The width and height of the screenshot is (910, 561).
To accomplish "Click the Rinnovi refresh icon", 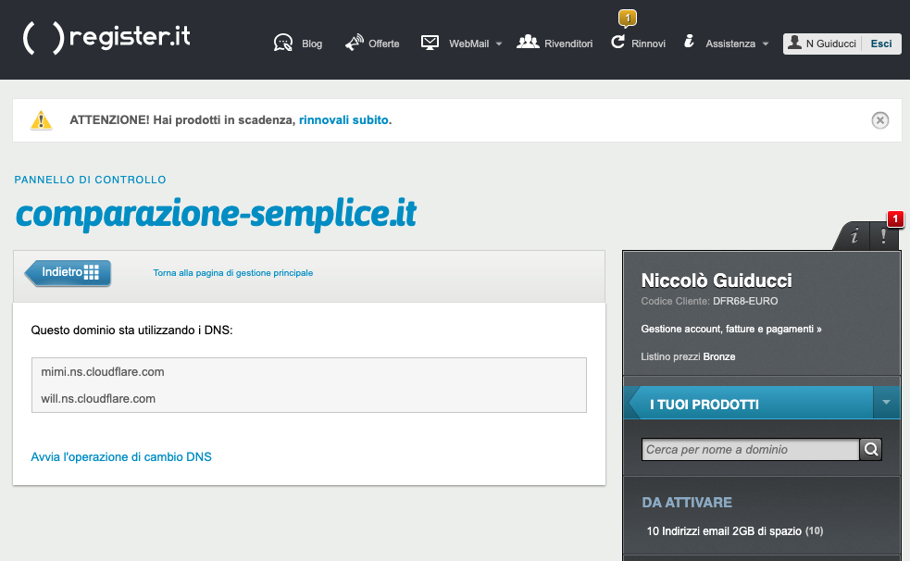I will (x=618, y=43).
